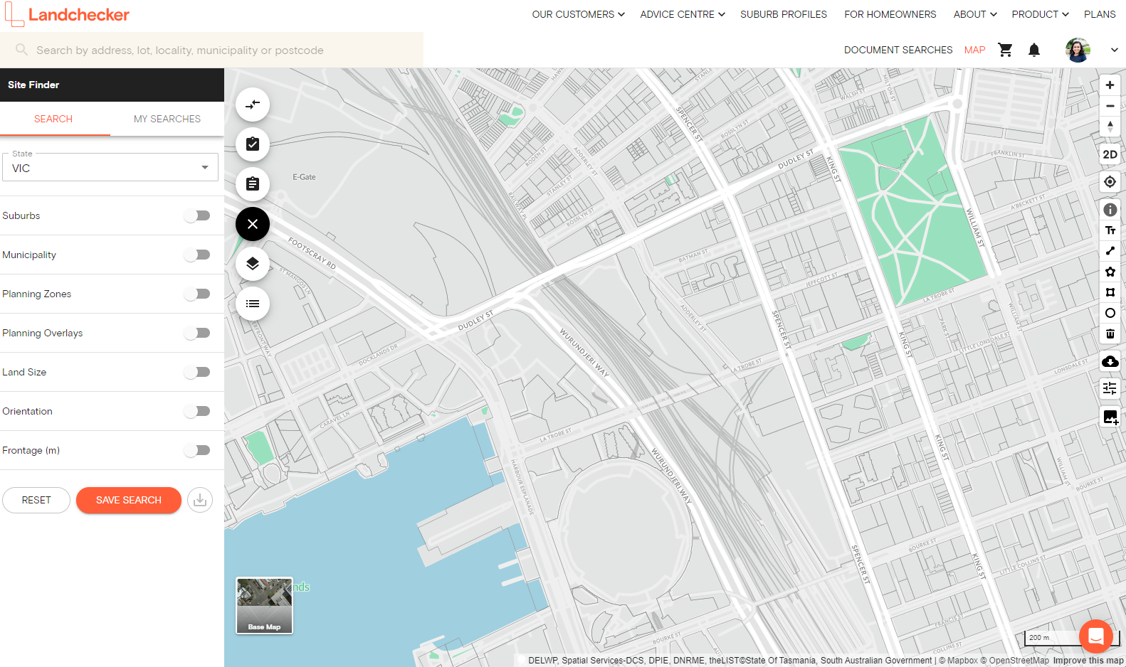Viewport: 1126px width, 667px height.
Task: Expand the account menu chevron
Action: click(x=1114, y=50)
